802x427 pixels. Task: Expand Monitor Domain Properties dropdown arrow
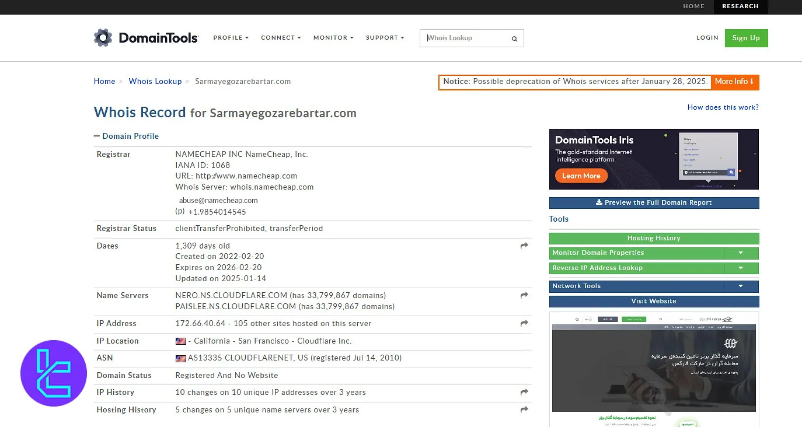pyautogui.click(x=740, y=253)
